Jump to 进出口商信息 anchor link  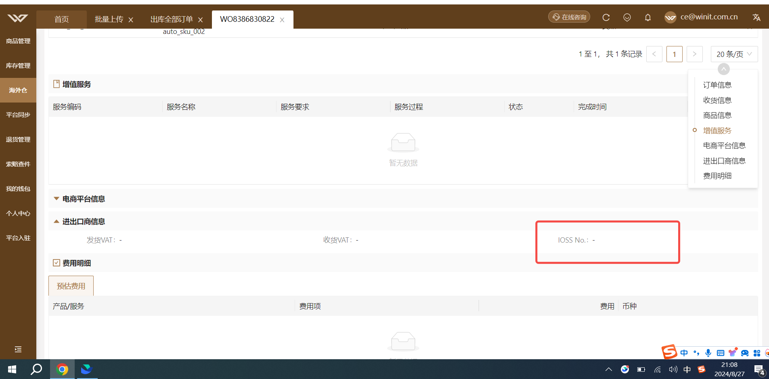pyautogui.click(x=724, y=161)
